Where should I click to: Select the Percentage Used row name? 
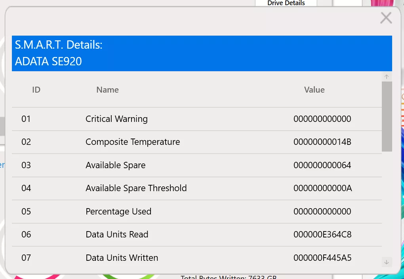click(118, 212)
